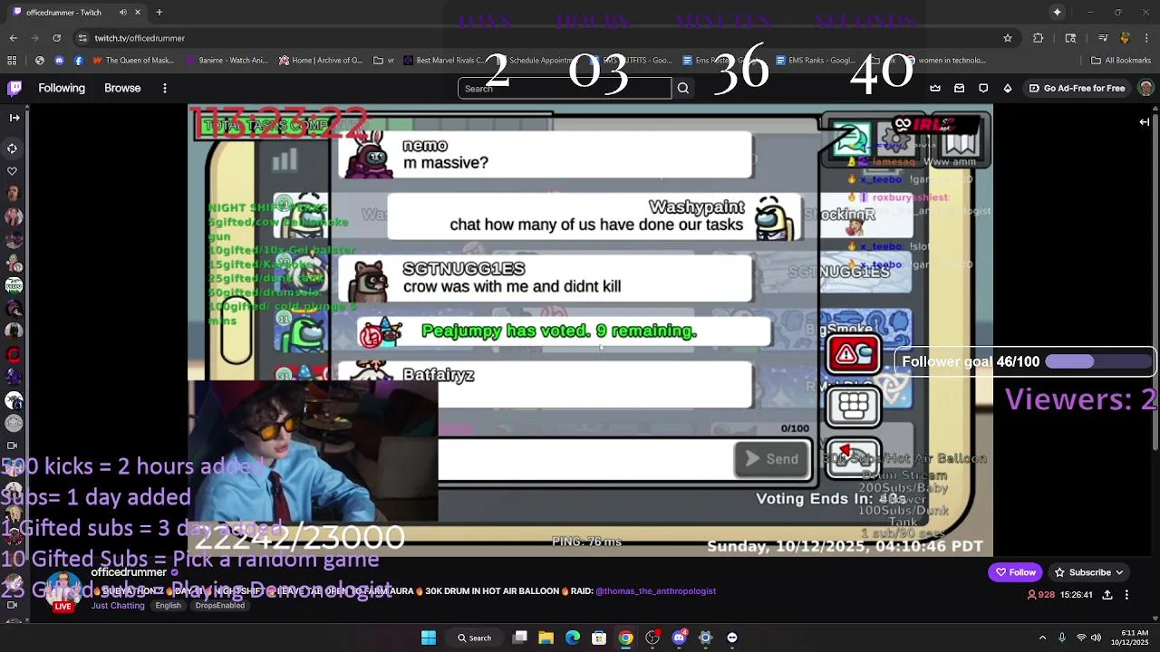This screenshot has width=1160, height=652.
Task: Open Discord from the taskbar
Action: (x=679, y=638)
